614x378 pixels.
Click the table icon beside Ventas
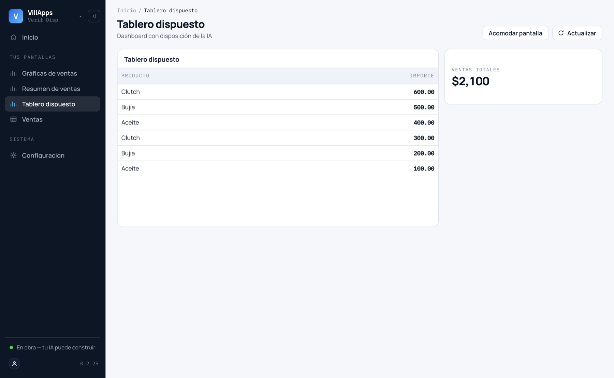point(13,119)
